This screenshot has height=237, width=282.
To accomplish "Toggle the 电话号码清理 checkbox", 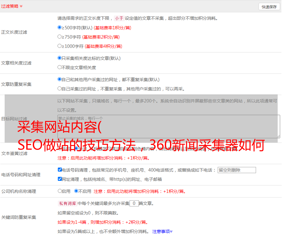I will (x=60, y=170).
